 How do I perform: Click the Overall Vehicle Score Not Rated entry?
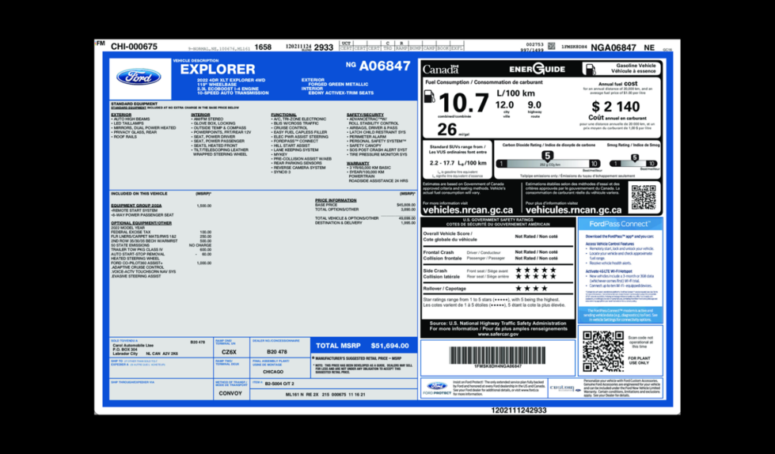pos(536,236)
